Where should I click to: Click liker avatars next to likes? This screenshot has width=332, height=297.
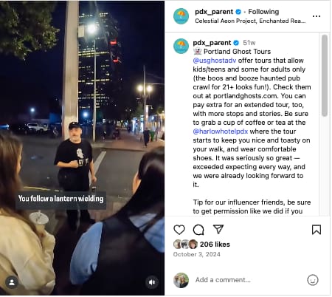point(186,245)
